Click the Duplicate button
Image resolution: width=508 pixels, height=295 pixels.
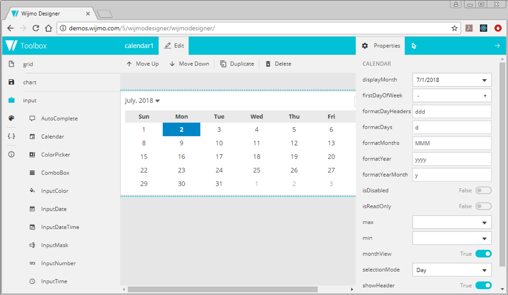click(237, 64)
